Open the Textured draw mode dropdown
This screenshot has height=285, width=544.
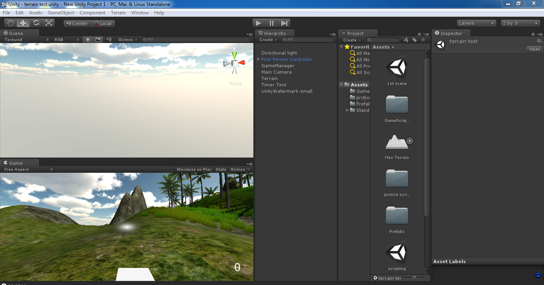point(26,39)
